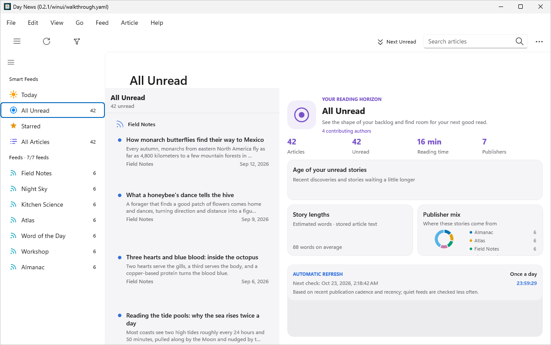This screenshot has height=345, width=551.
Task: Select the Atlas feed in sidebar
Action: (x=53, y=220)
